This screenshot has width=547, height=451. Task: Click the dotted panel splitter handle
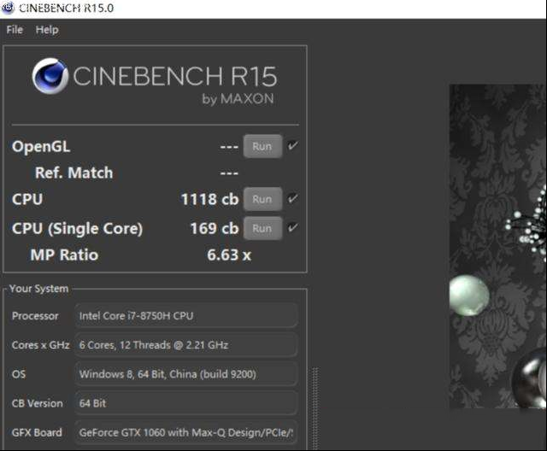315,408
